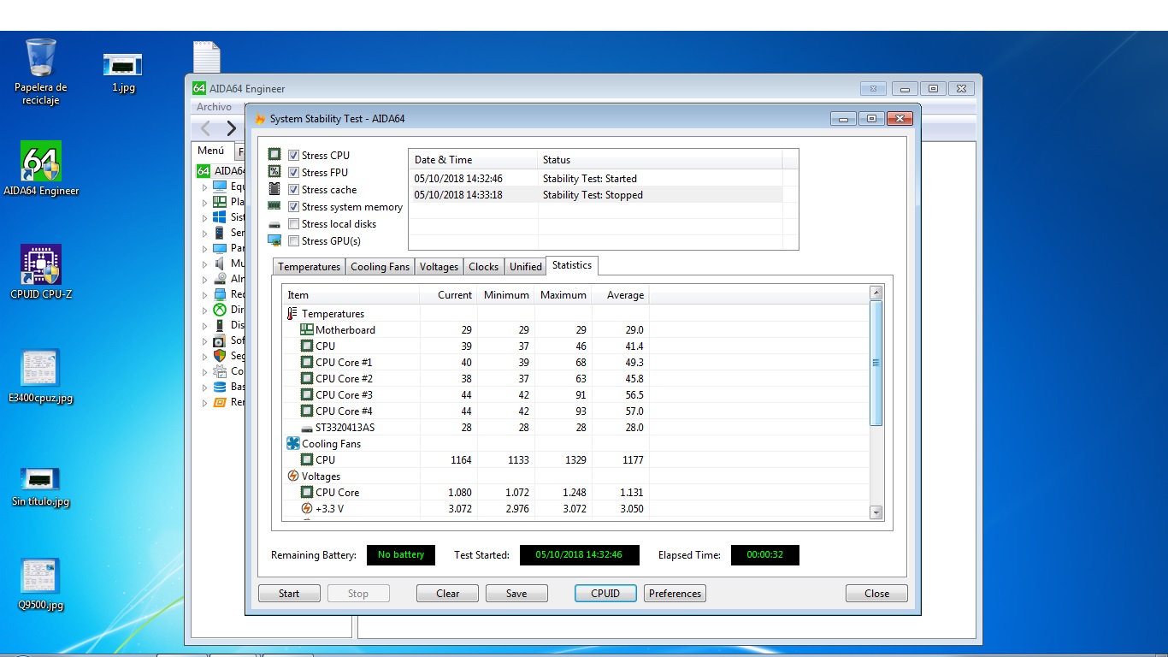
Task: Clear the stability test statistics
Action: coord(448,594)
